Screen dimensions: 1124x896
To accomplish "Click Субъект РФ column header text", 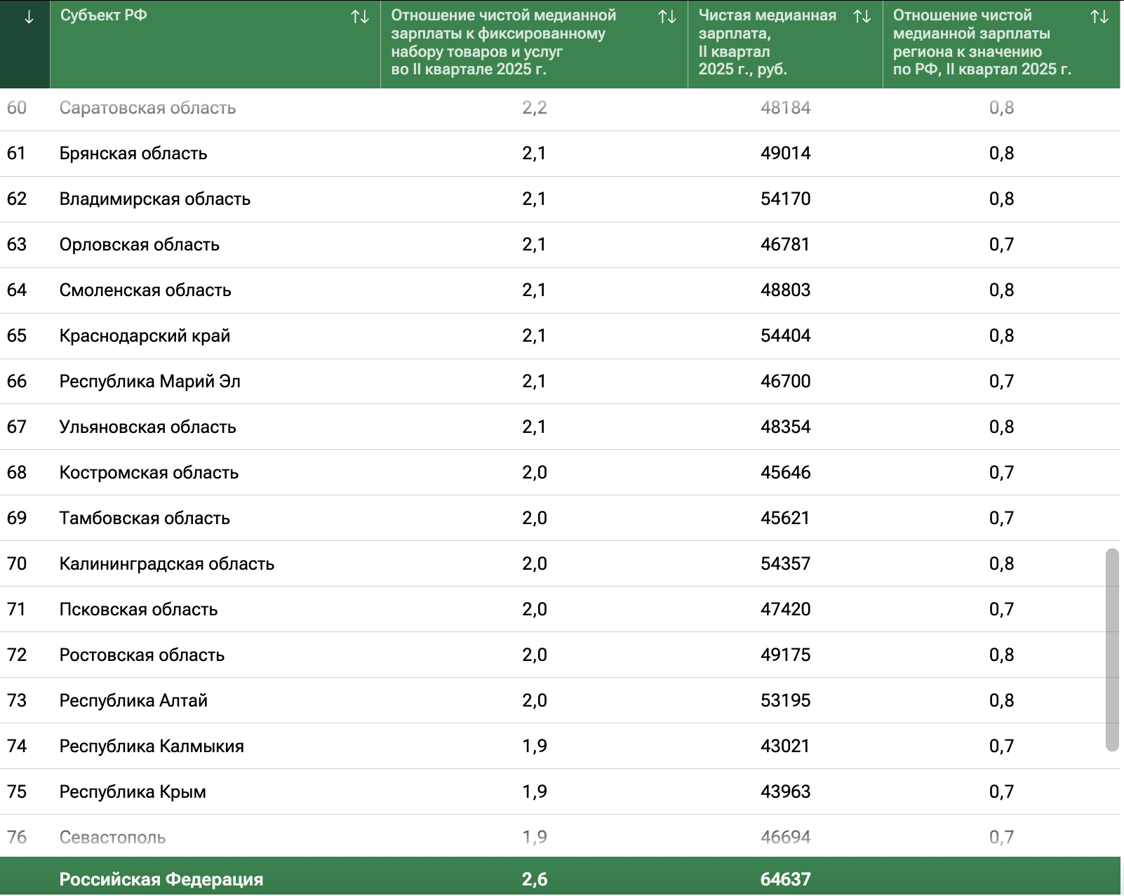I will pyautogui.click(x=103, y=15).
